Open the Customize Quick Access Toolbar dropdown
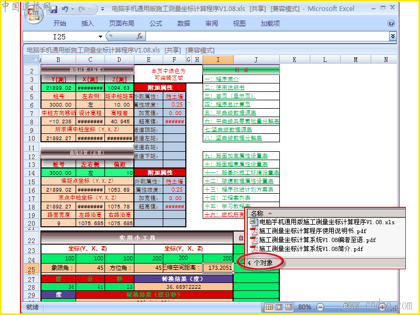Viewport: 420px width, 315px height. (x=102, y=9)
